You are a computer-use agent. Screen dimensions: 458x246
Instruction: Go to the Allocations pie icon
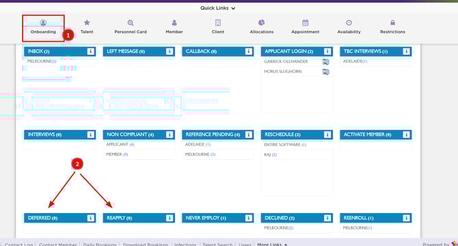[261, 23]
